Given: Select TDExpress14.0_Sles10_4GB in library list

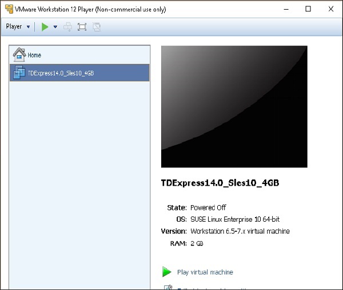Looking at the screenshot, I should pyautogui.click(x=79, y=73).
